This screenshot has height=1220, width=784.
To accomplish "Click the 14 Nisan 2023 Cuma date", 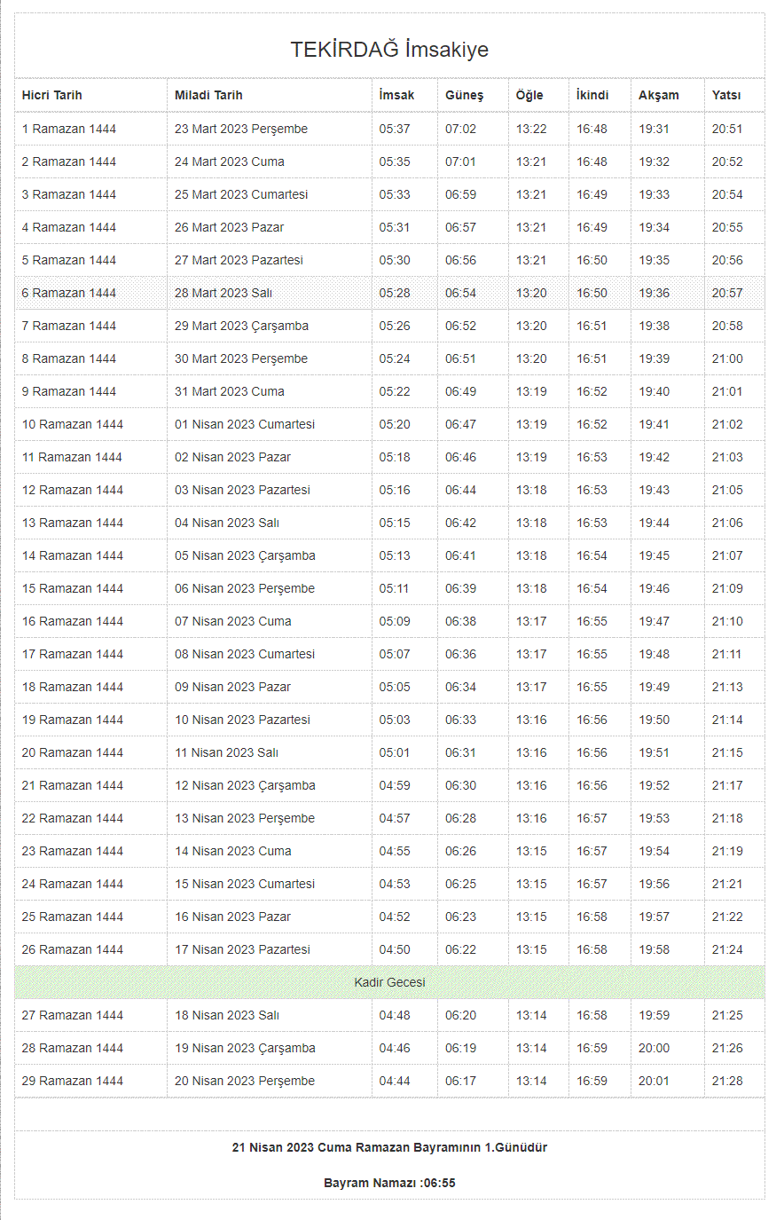I will 233,851.
